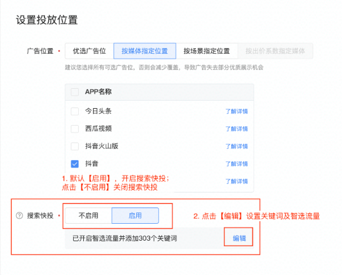Screen dimensions: 342x275
Task: Click the disabled 按出价系数指定媒体 tab
Action: click(x=275, y=51)
